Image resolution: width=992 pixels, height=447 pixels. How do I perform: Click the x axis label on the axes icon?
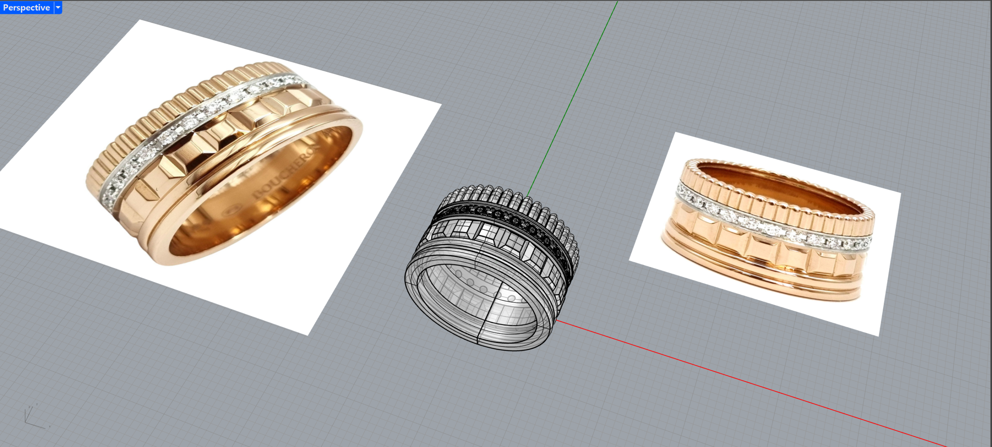click(50, 426)
